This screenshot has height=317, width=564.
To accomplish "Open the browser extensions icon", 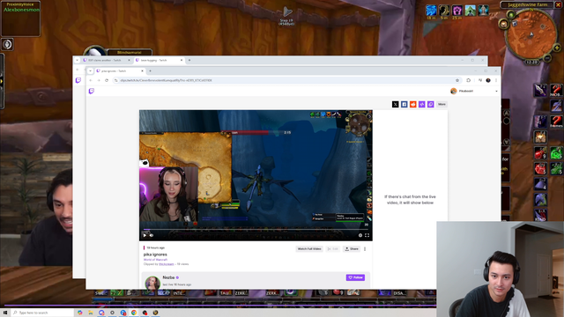I will pos(468,80).
